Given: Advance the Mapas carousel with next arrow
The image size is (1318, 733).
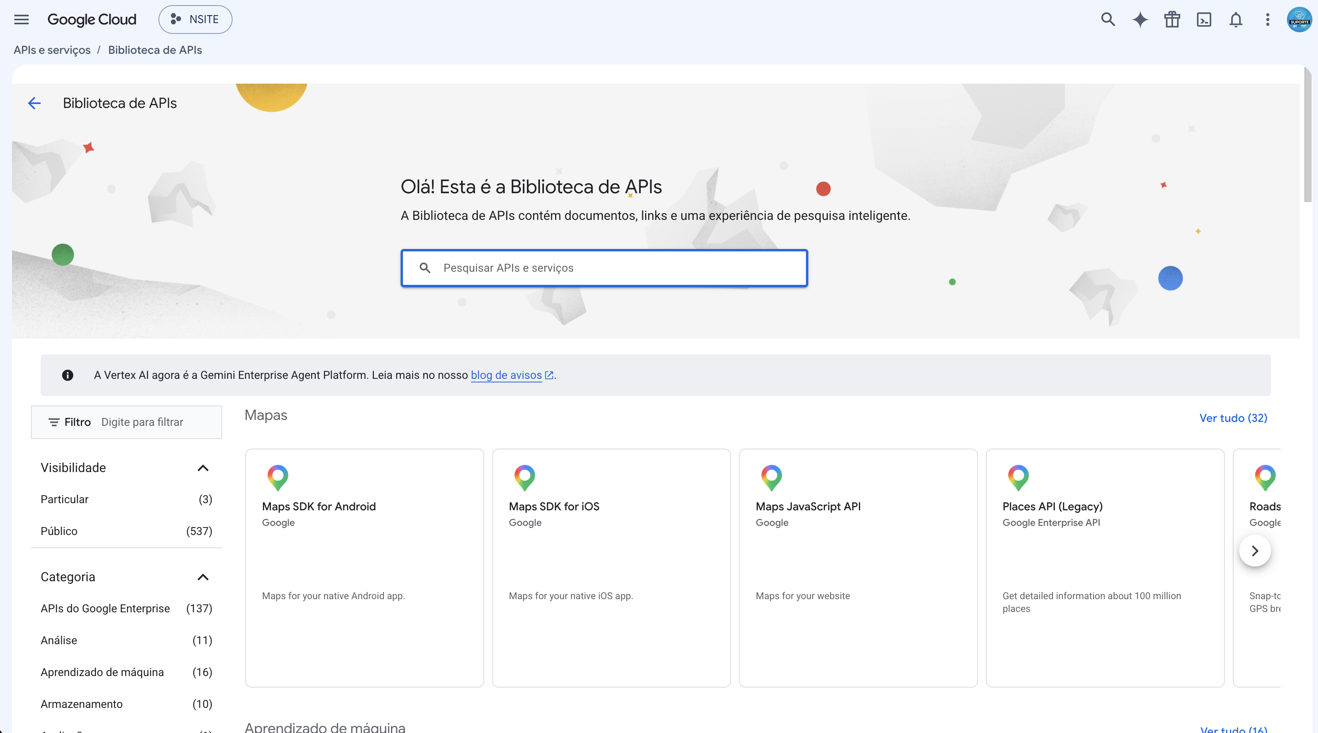Looking at the screenshot, I should [1255, 551].
